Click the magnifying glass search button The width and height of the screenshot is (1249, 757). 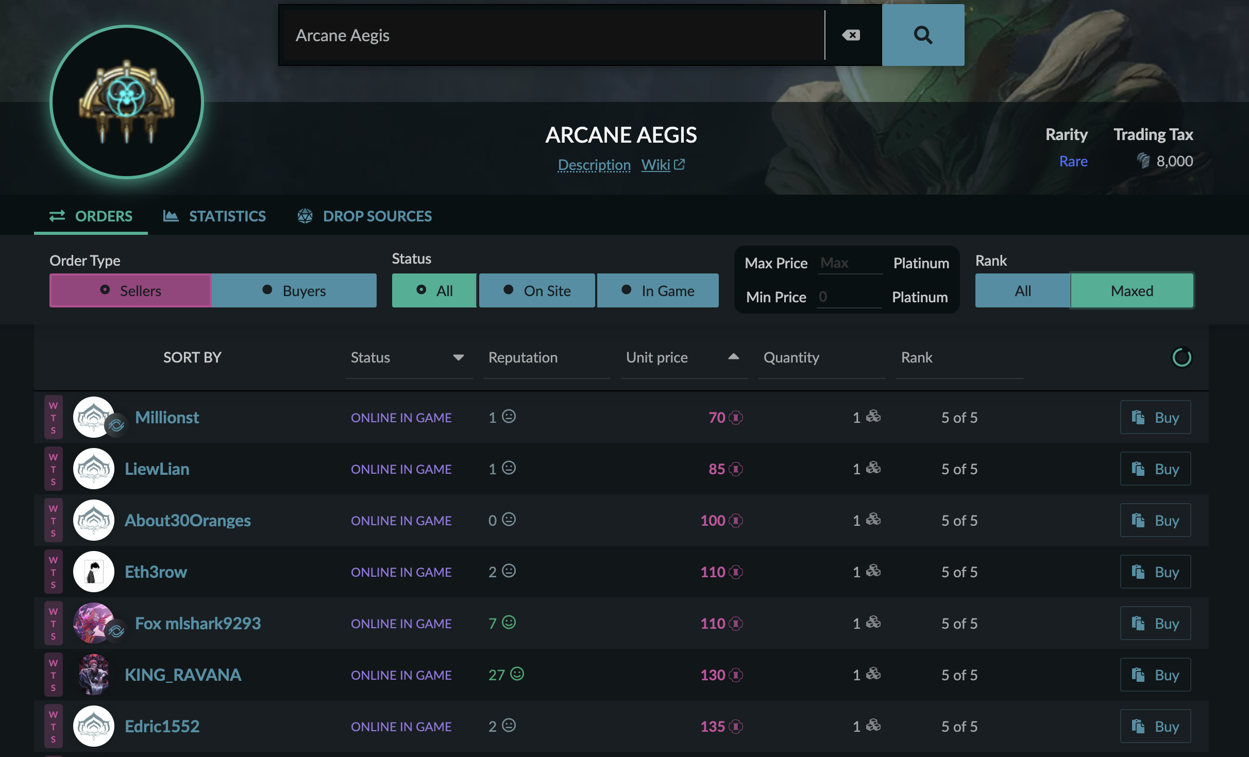[922, 35]
